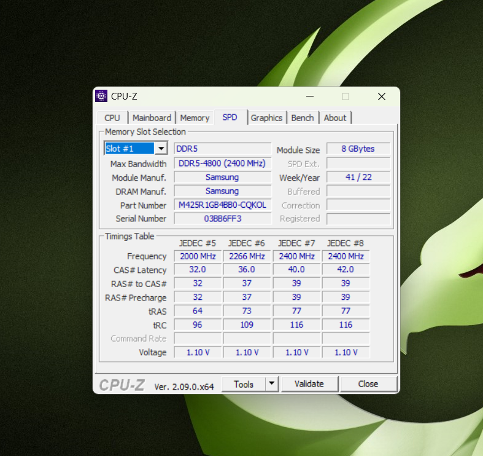Click the empty SPD Ext. field
The height and width of the screenshot is (456, 483).
(358, 163)
